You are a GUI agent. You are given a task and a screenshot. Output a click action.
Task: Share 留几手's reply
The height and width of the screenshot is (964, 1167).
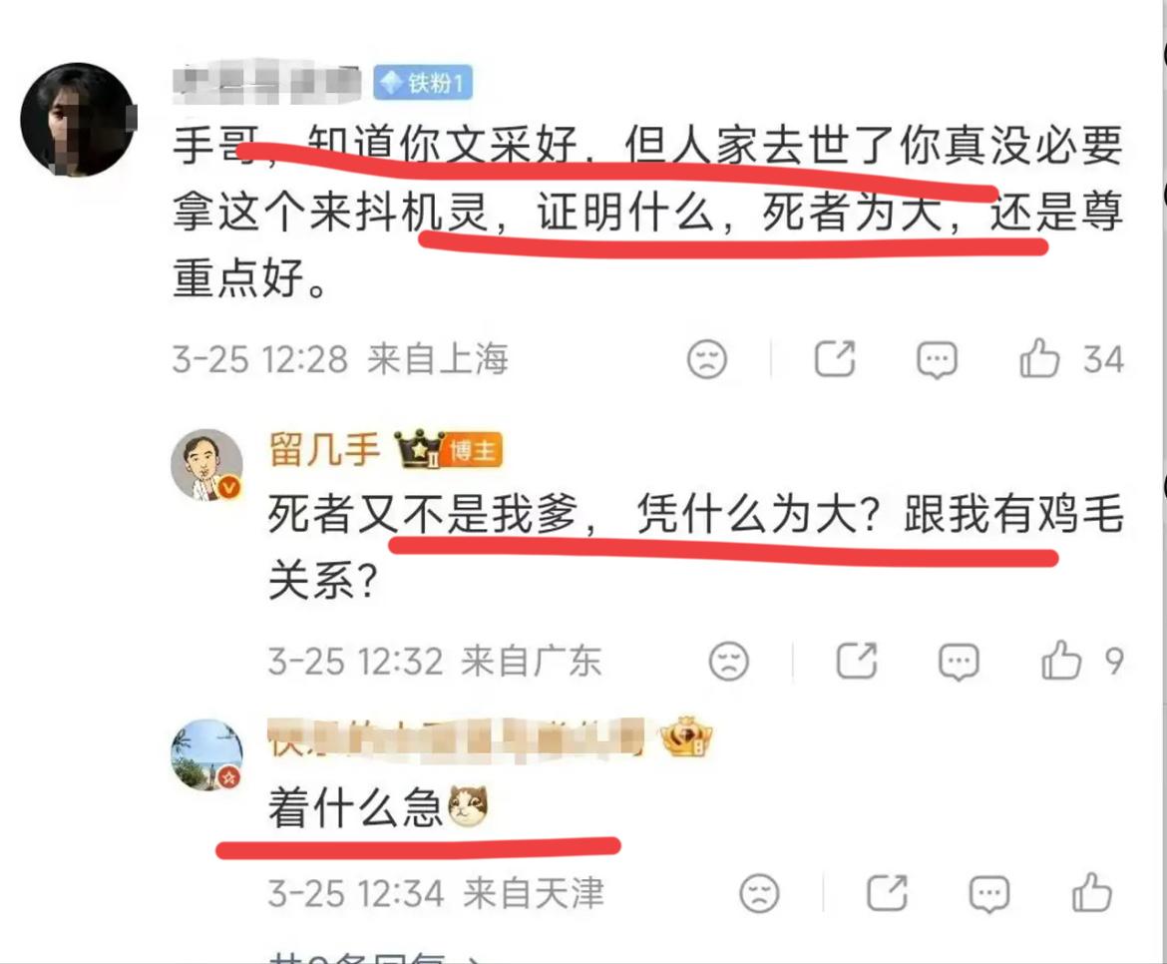[x=857, y=661]
